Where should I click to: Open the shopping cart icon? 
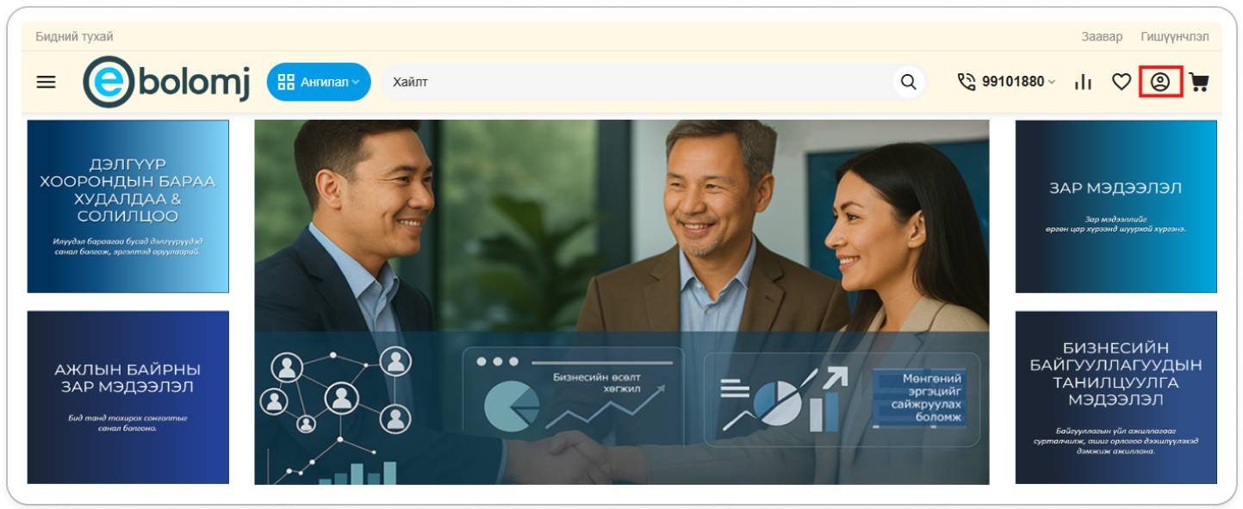[x=1198, y=82]
